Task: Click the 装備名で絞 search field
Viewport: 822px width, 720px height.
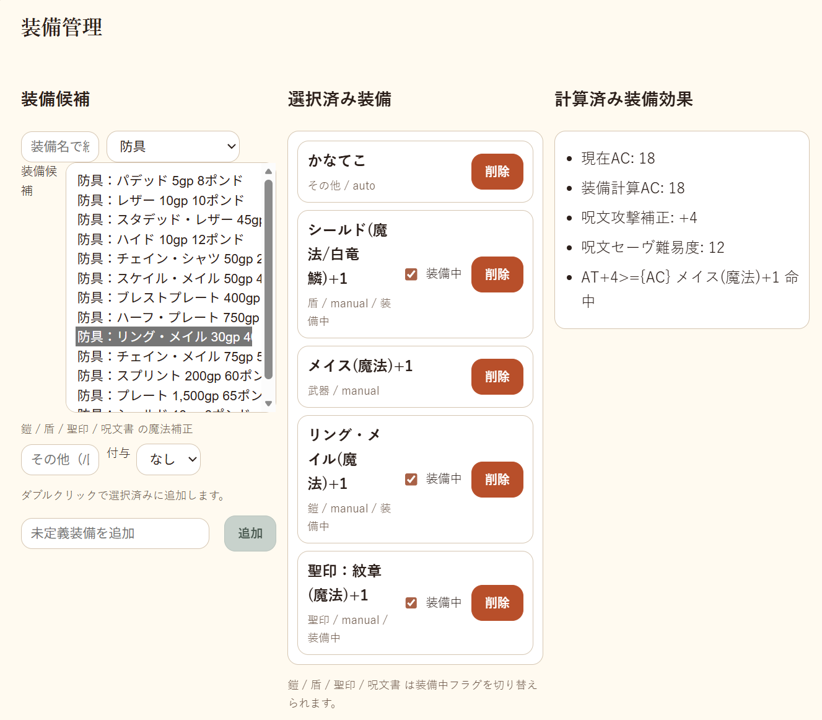Action: click(x=59, y=147)
